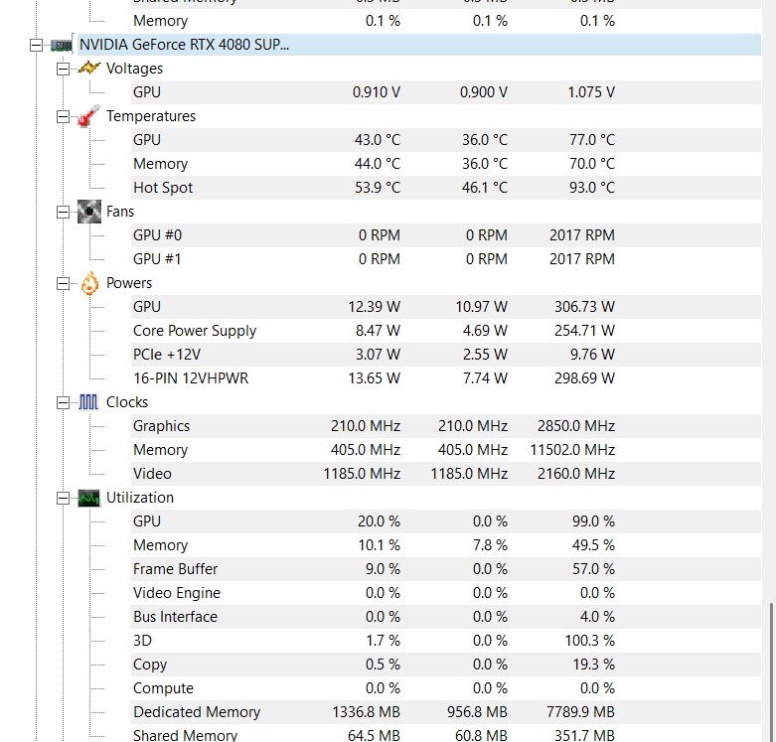This screenshot has width=776, height=742.
Task: Click the NVIDIA GPU card icon
Action: (62, 45)
